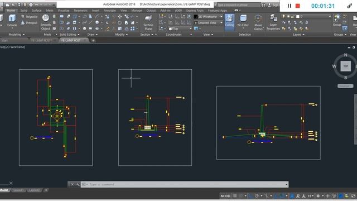Click the plot/print icon in quick access toolbar
The height and width of the screenshot is (201, 357).
click(x=31, y=5)
